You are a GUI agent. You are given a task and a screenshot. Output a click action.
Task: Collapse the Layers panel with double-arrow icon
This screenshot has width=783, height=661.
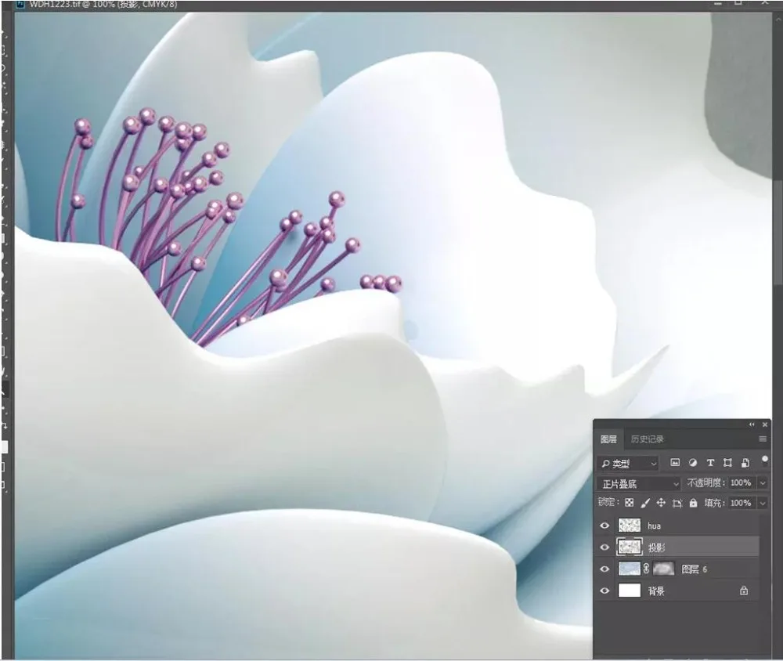pos(752,424)
